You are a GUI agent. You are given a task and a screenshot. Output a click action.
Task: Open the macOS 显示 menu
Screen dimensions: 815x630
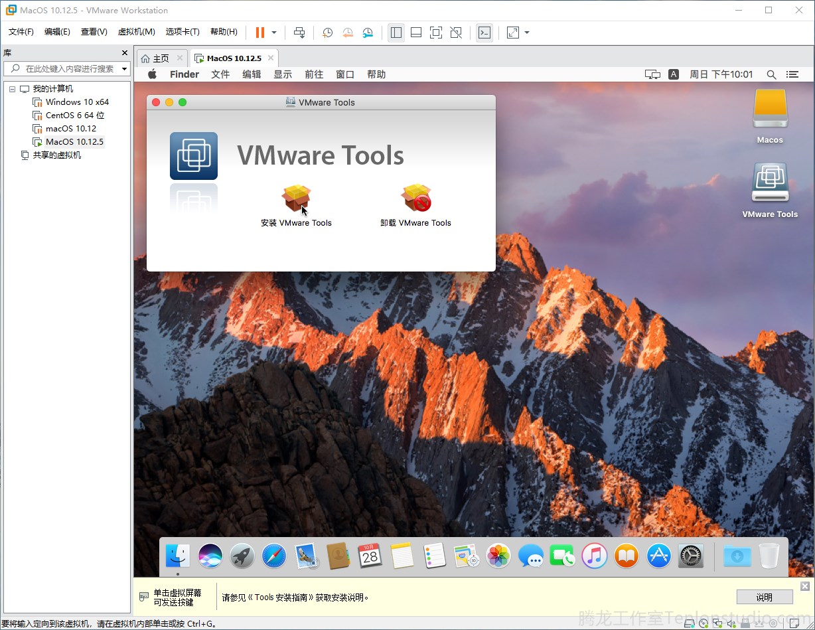point(283,74)
